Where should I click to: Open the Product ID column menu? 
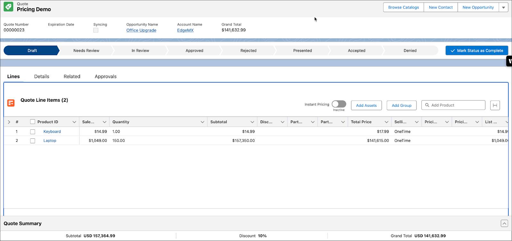(74, 122)
